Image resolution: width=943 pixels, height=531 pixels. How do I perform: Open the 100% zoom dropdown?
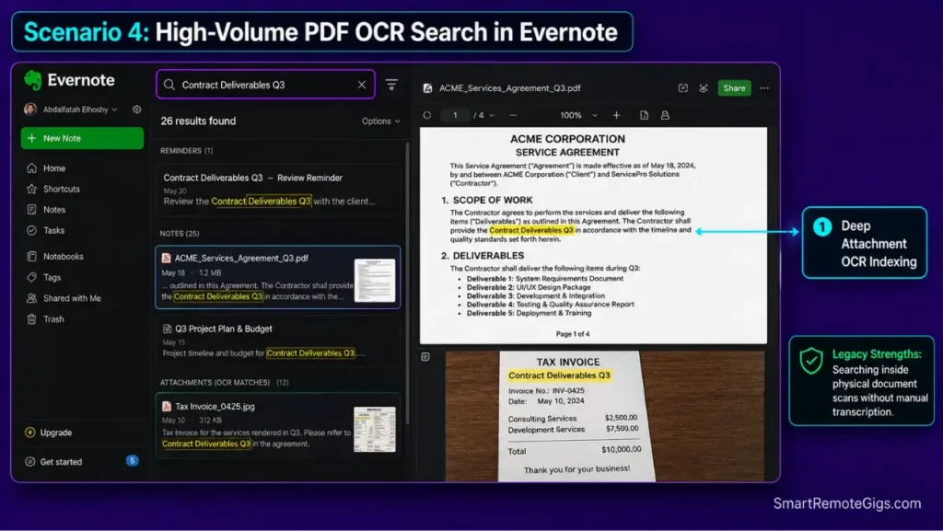(x=578, y=115)
